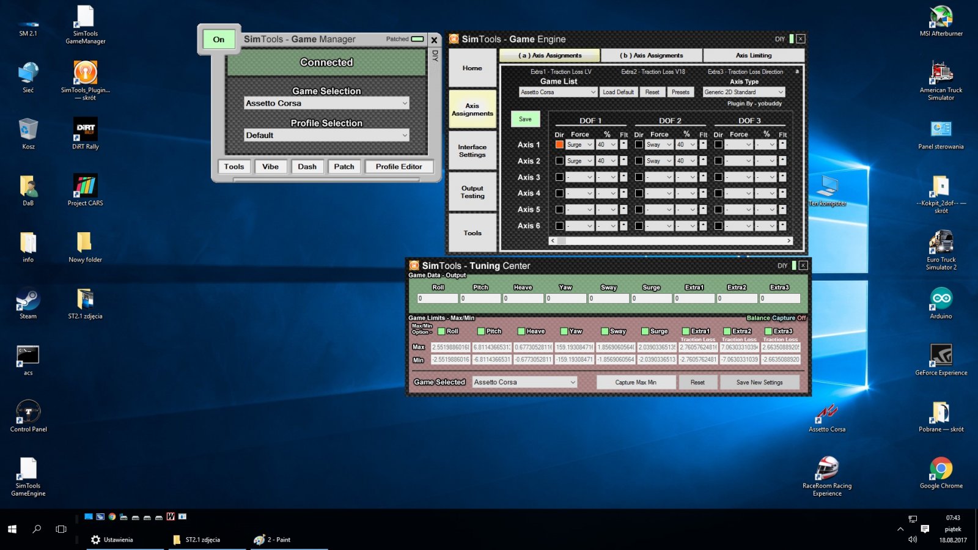
Task: Toggle Extra1 Max/Min option checkbox
Action: [x=686, y=331]
